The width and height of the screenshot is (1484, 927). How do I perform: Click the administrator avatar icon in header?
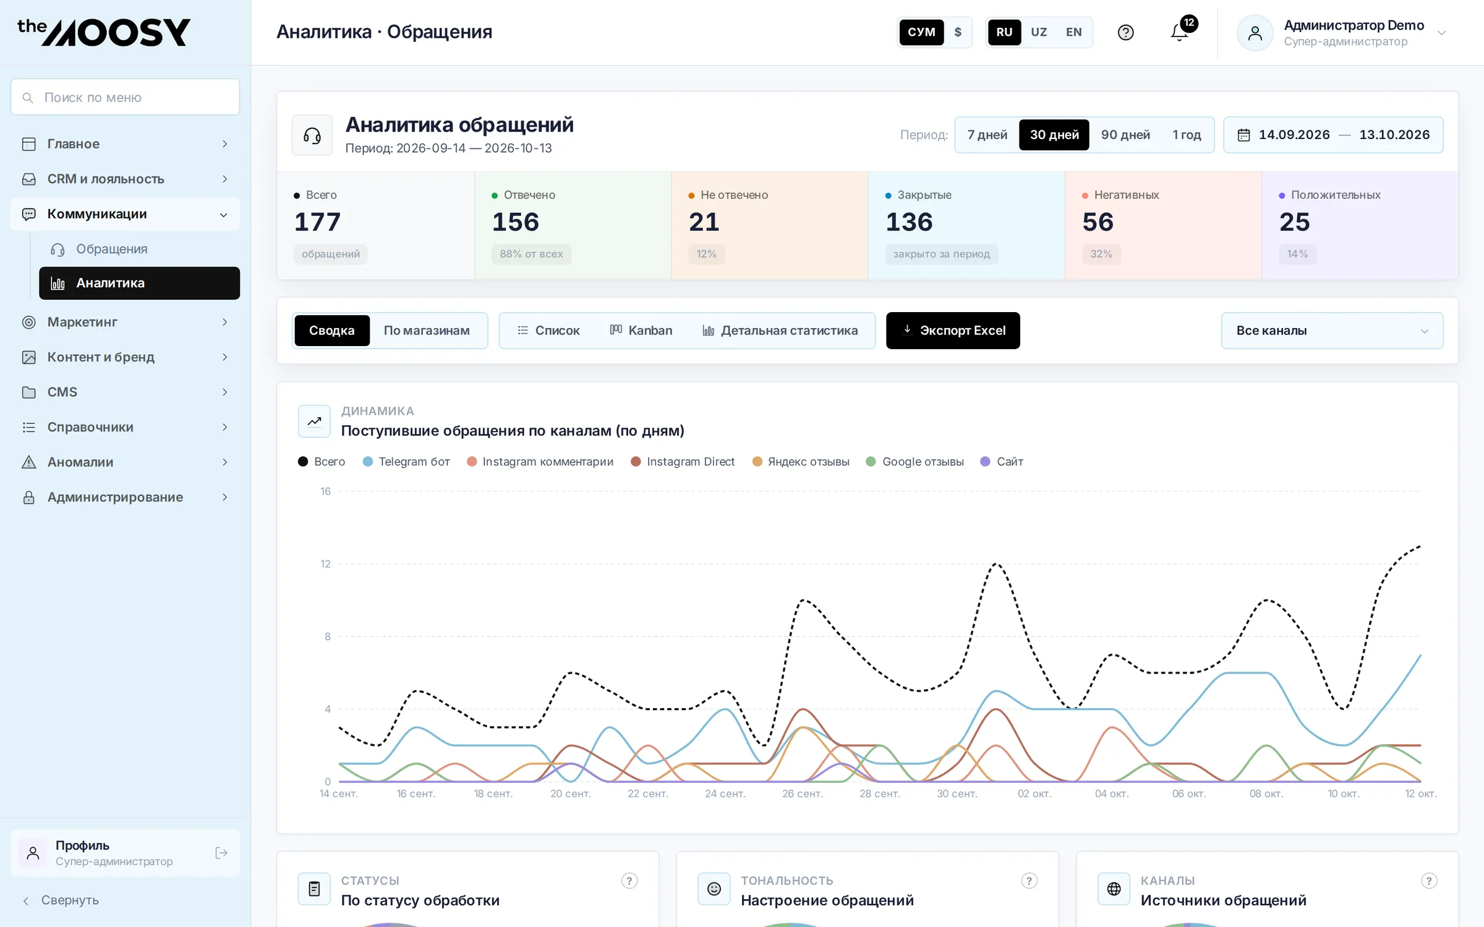(1255, 33)
